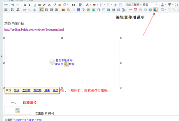Image resolution: width=179 pixels, height=121 pixels.
Task: Select 左对齐 in the image properties popup
Action: click(26, 90)
